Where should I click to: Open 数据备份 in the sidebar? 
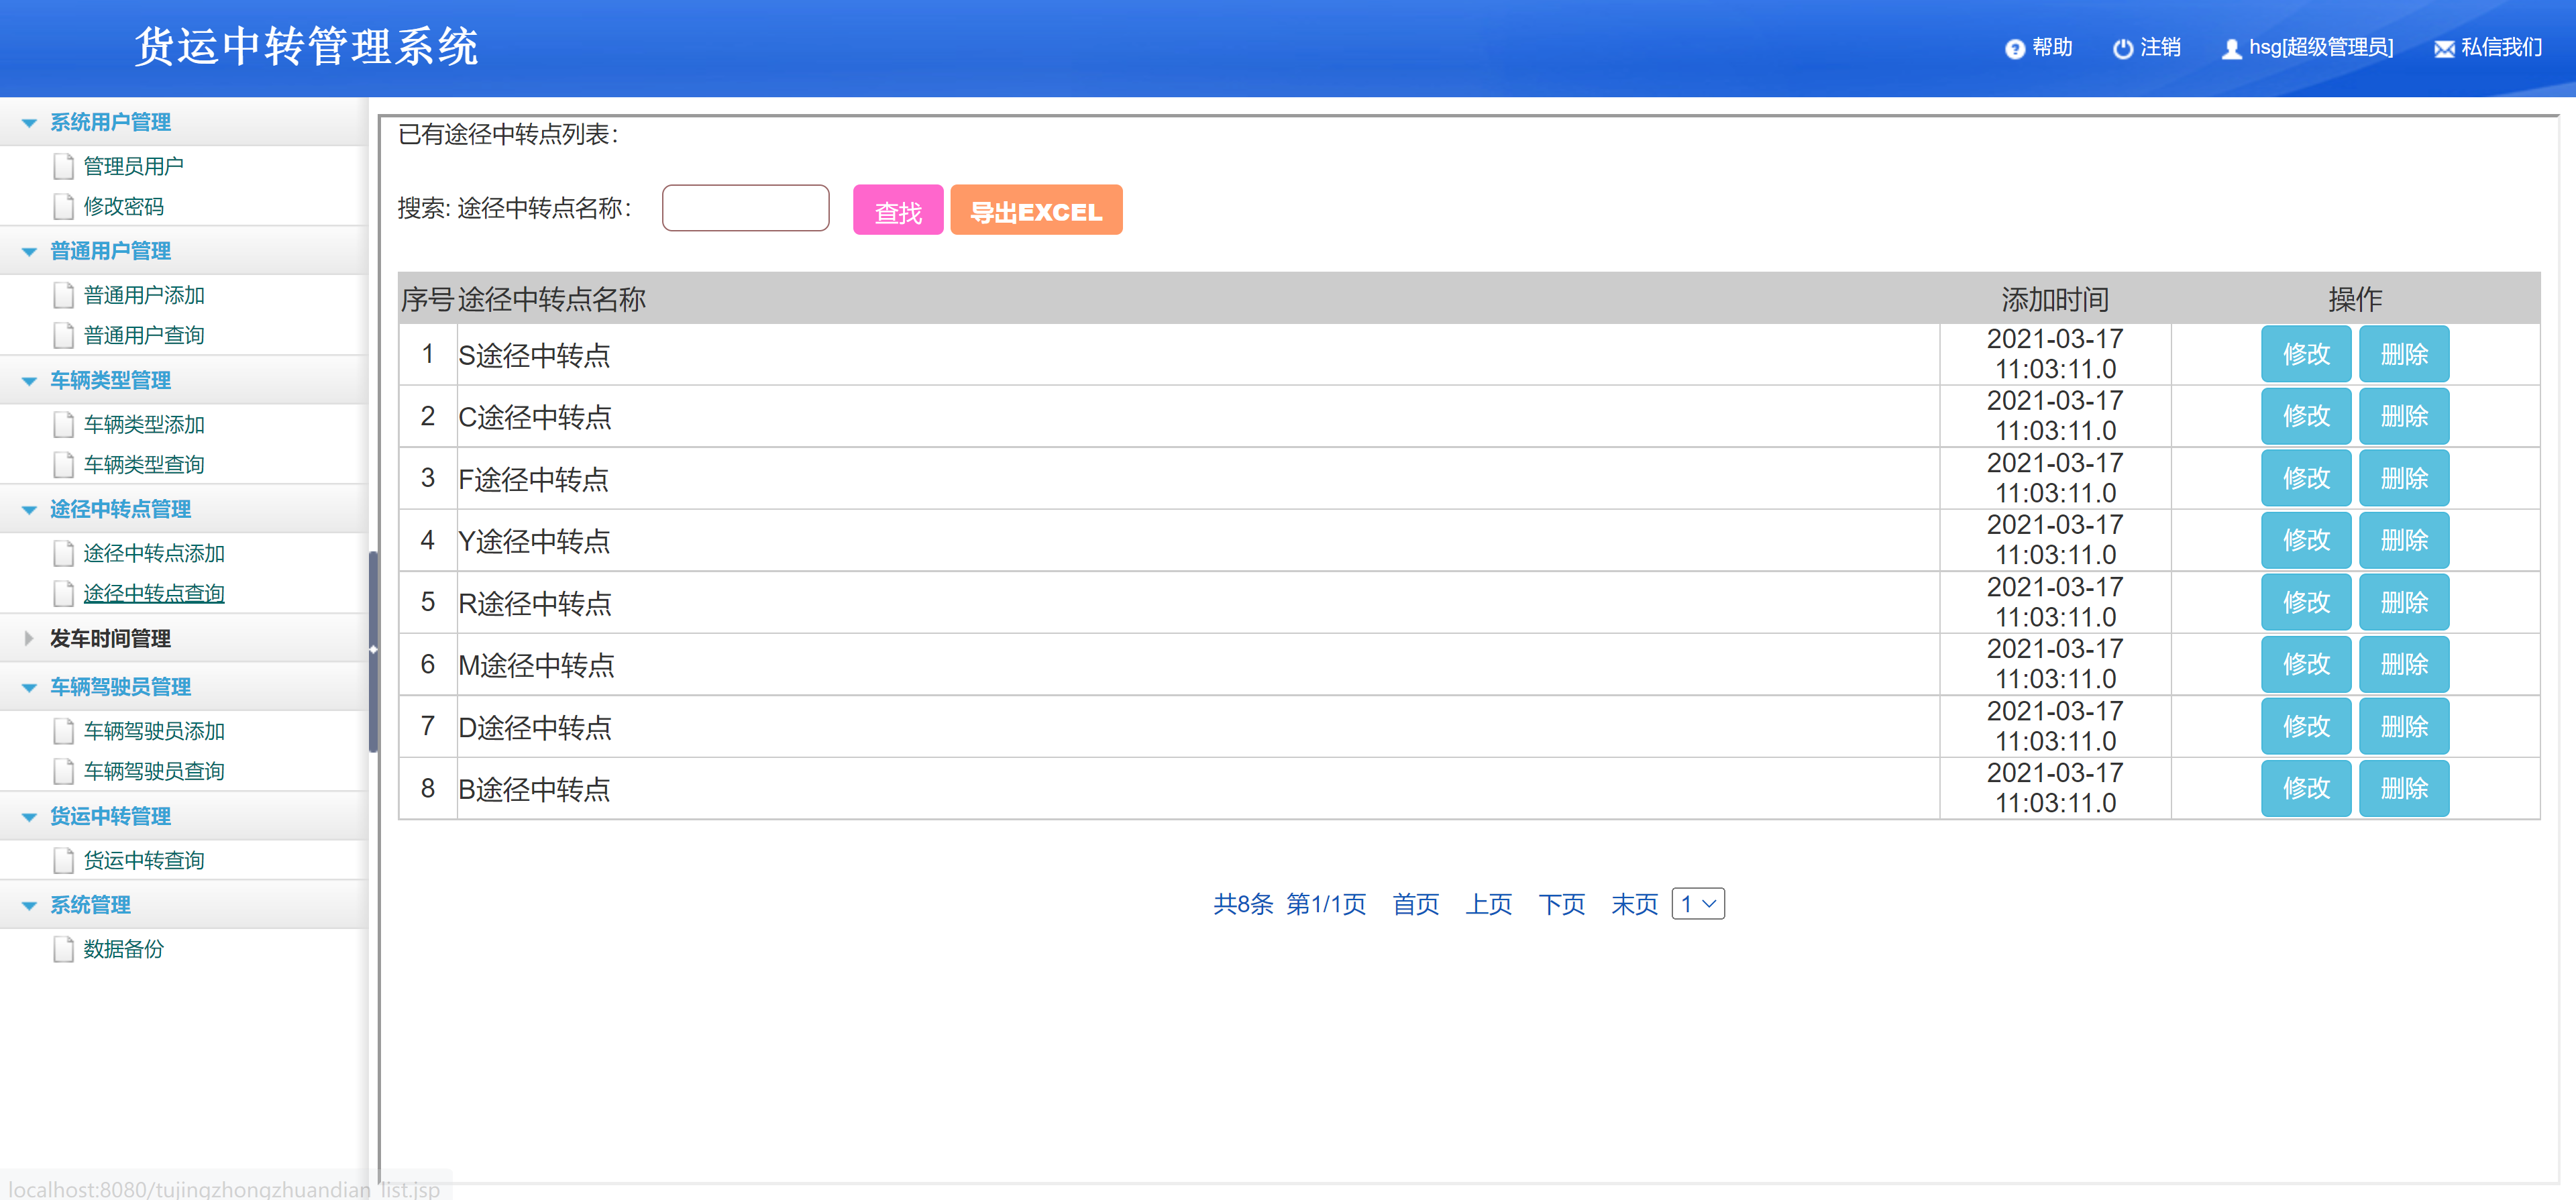point(123,949)
